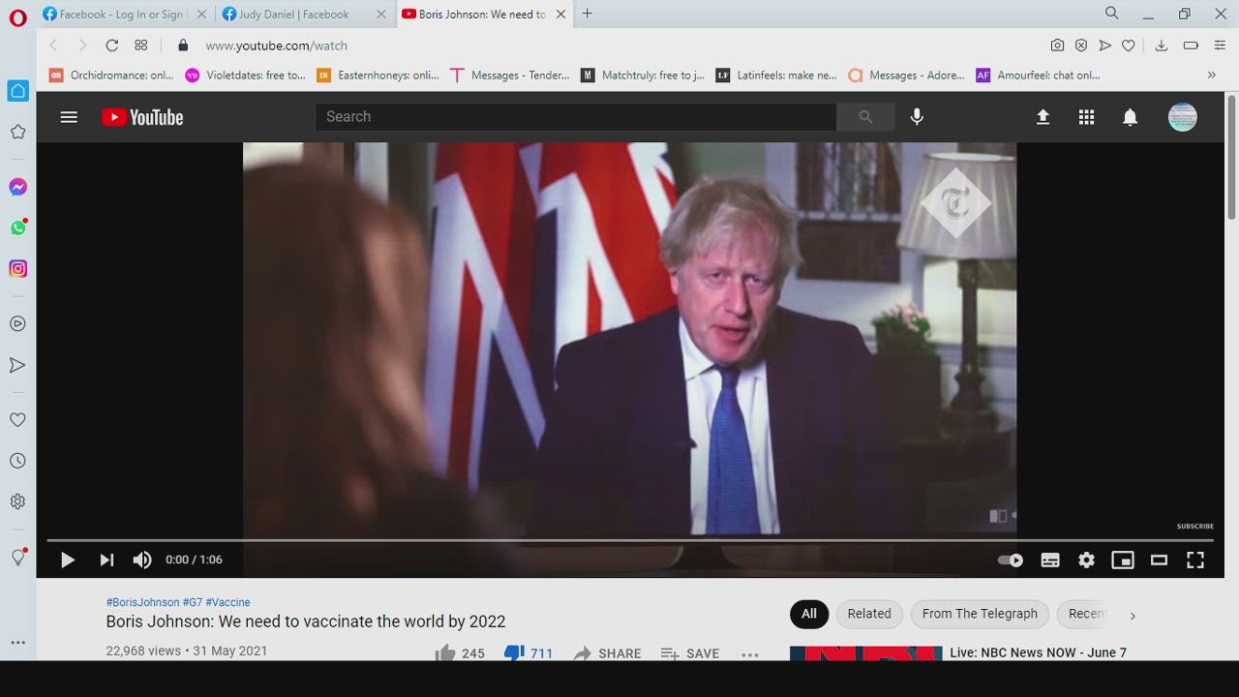Open video settings gear
The height and width of the screenshot is (697, 1239).
tap(1086, 560)
